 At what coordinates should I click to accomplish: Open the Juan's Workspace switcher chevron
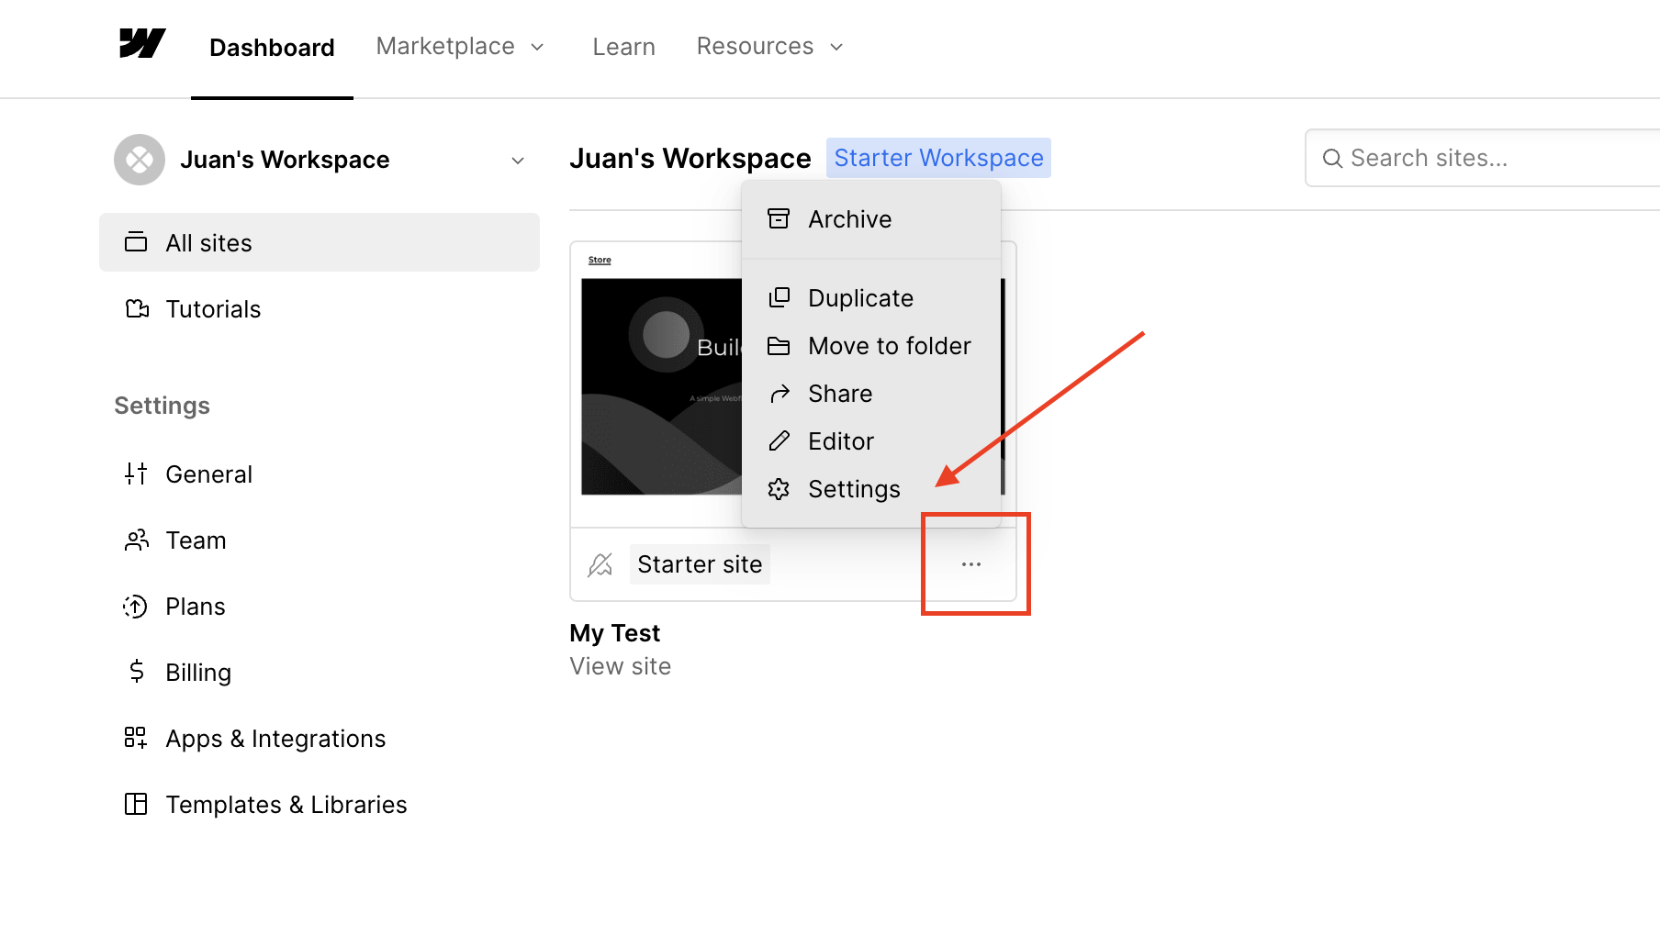tap(518, 160)
